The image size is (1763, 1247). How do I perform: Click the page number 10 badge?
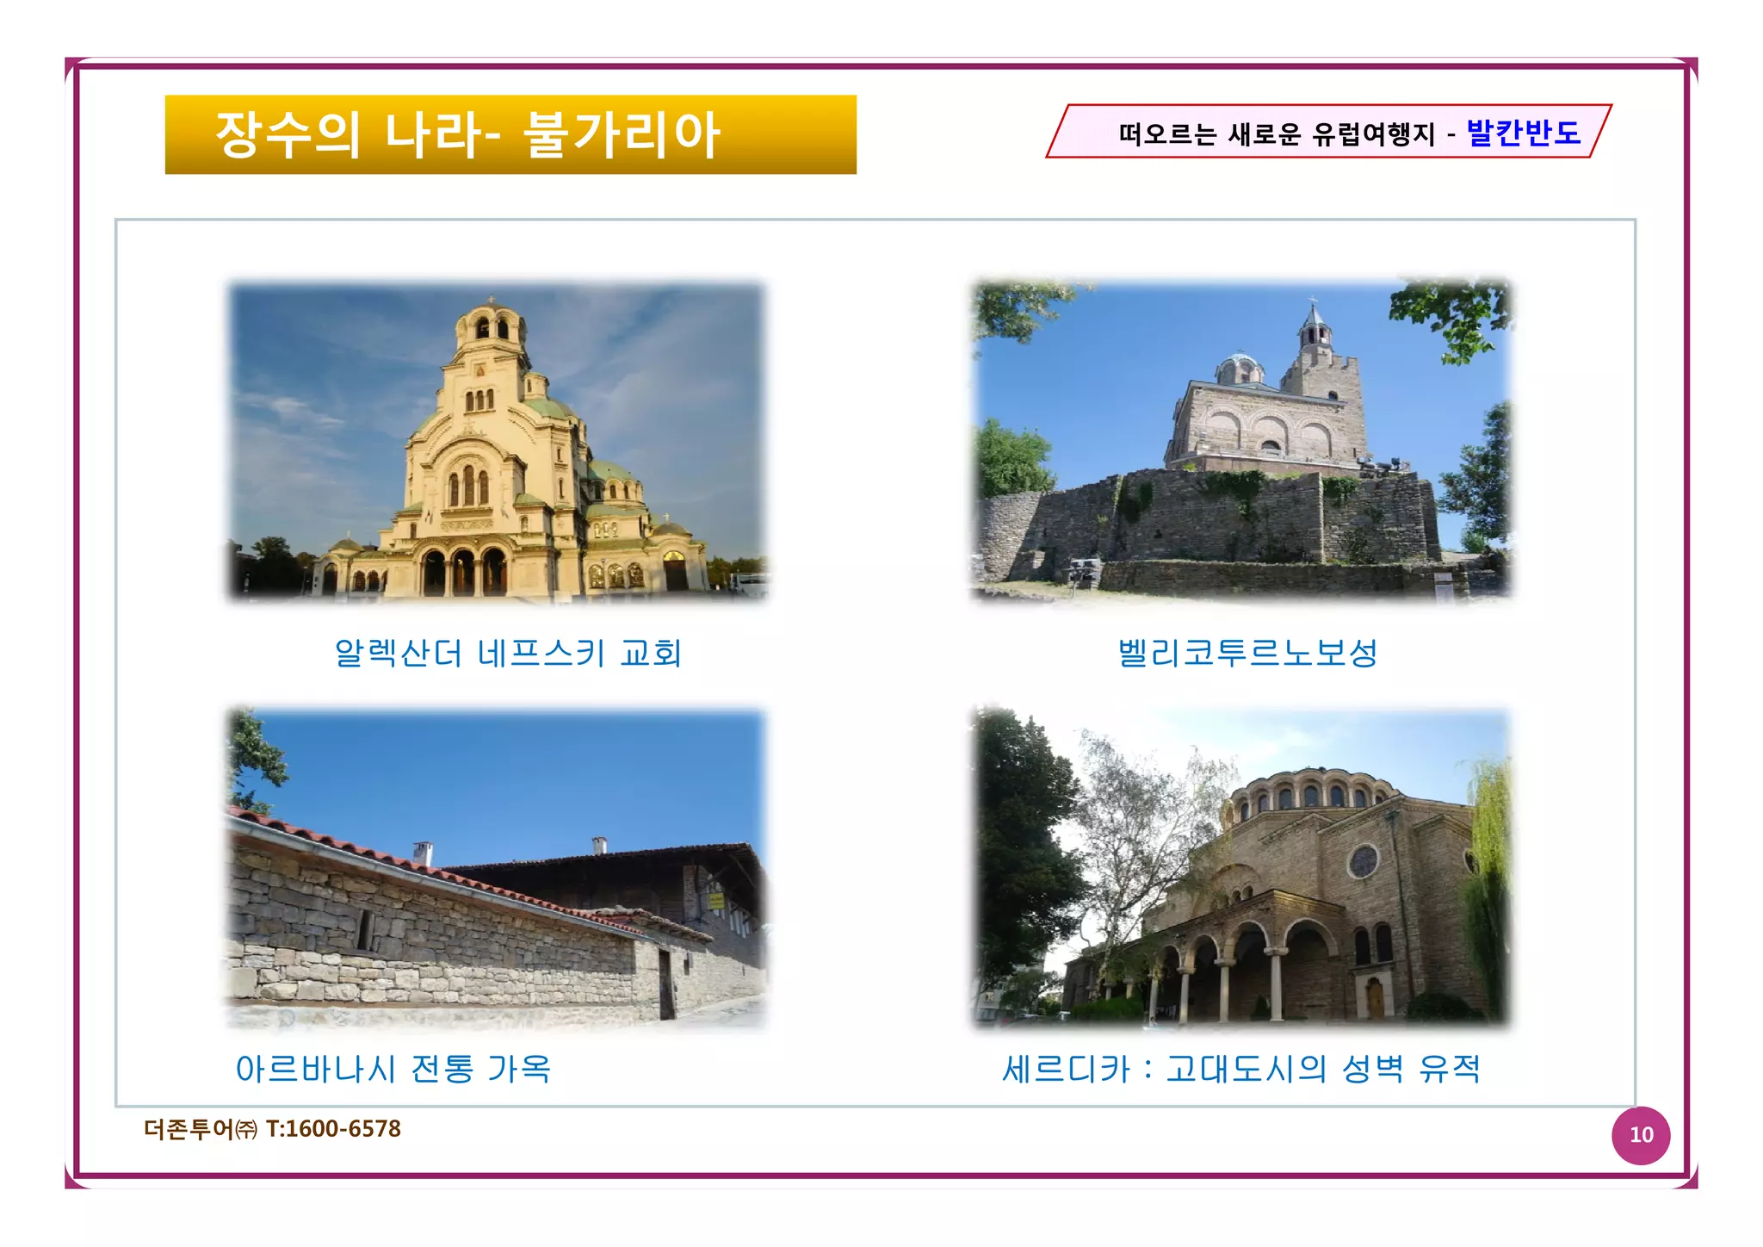1641,1135
